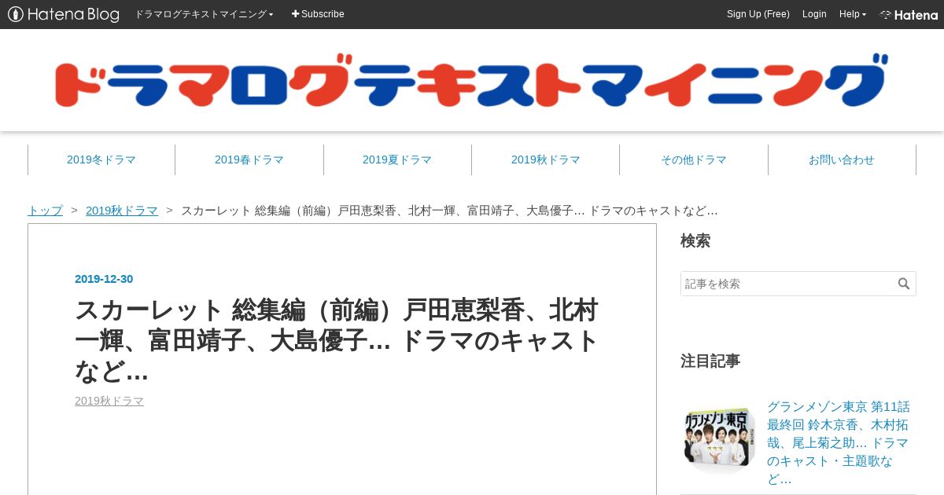Click the 2019-12-30 date link

(104, 279)
